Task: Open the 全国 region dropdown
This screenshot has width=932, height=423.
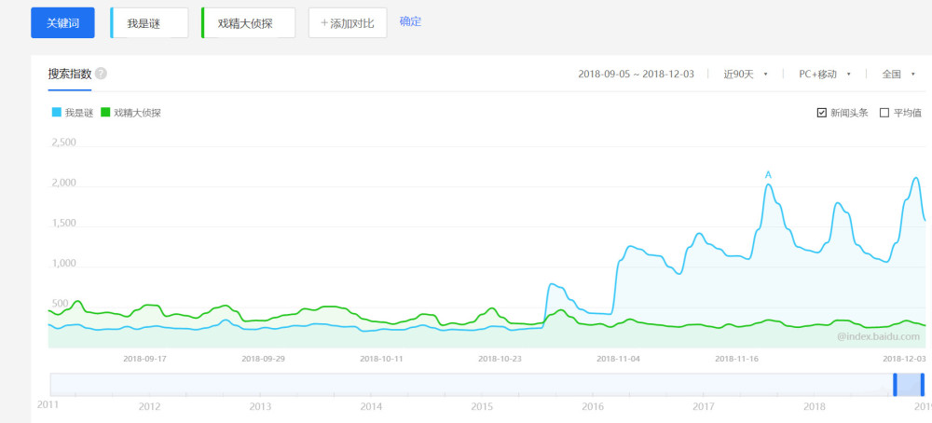Action: pos(898,75)
